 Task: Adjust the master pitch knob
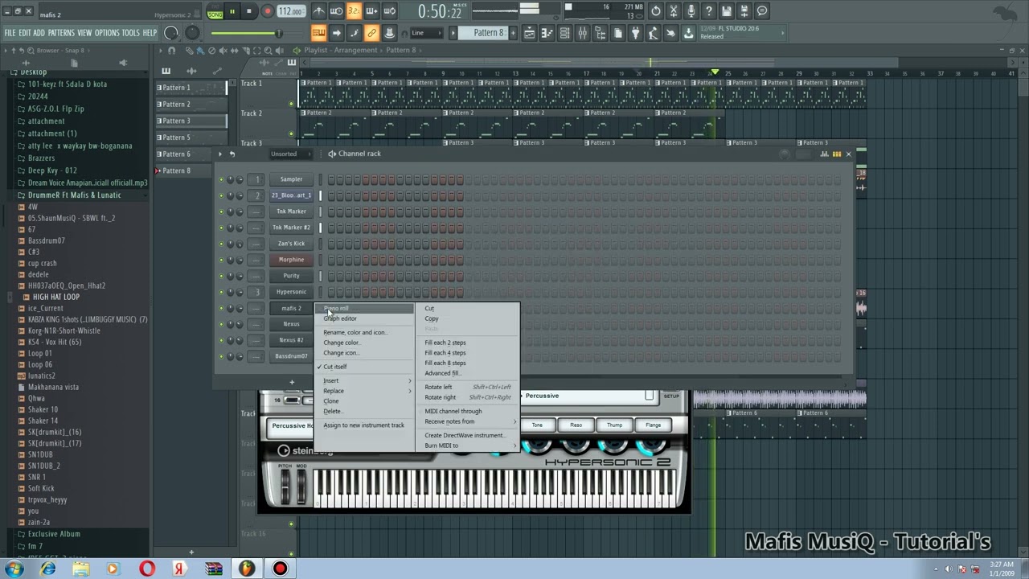pos(192,33)
